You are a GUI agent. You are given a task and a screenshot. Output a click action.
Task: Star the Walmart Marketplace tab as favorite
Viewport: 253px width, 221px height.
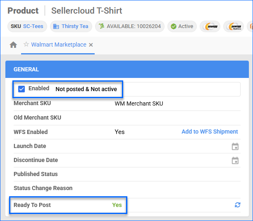click(26, 45)
